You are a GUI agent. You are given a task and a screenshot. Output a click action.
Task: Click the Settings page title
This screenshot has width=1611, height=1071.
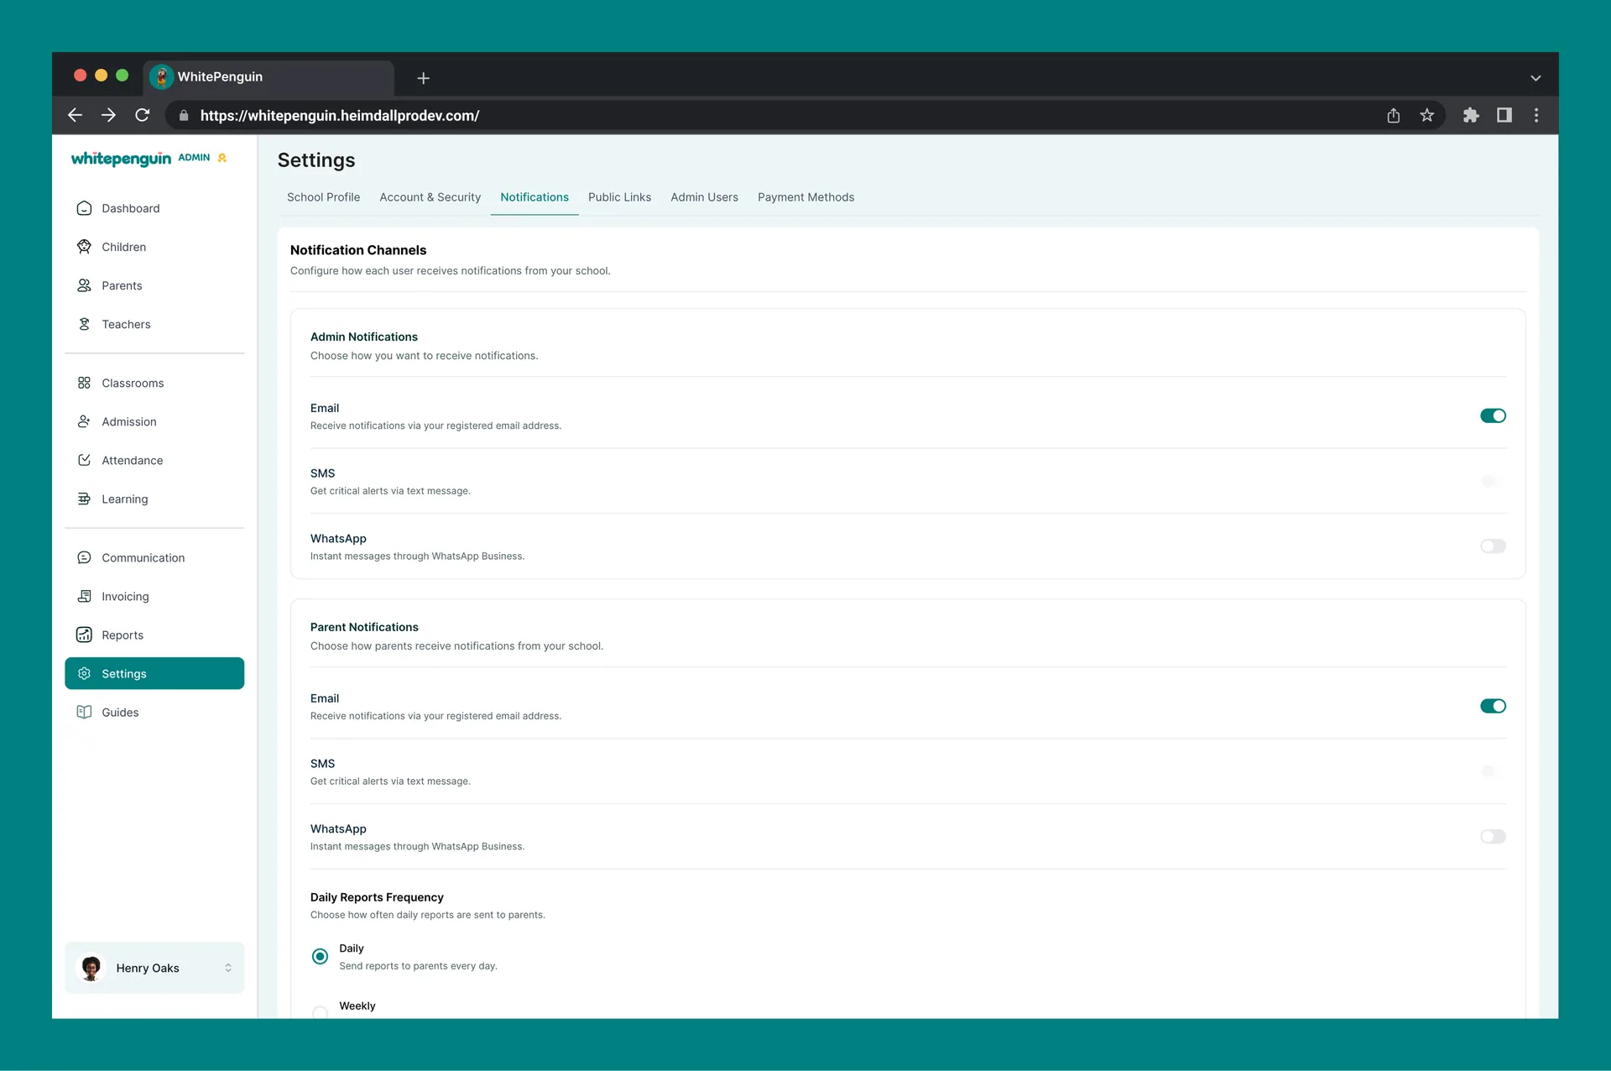tap(316, 160)
